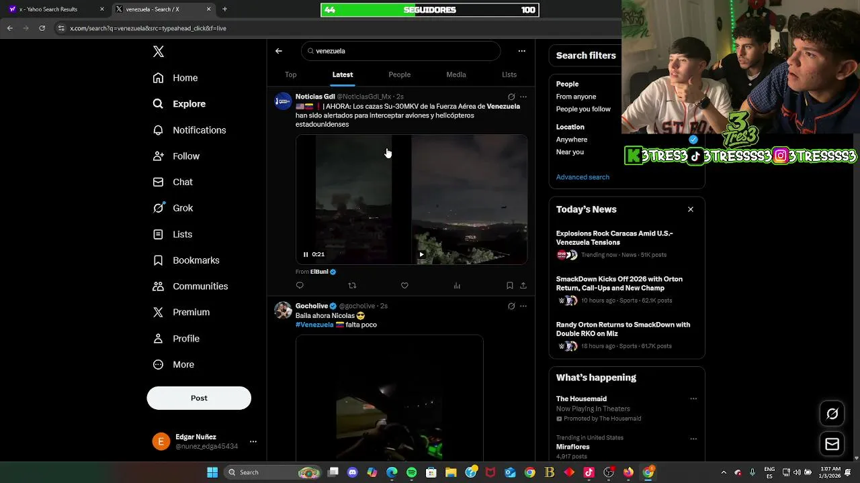Open a new browser tab

(224, 9)
